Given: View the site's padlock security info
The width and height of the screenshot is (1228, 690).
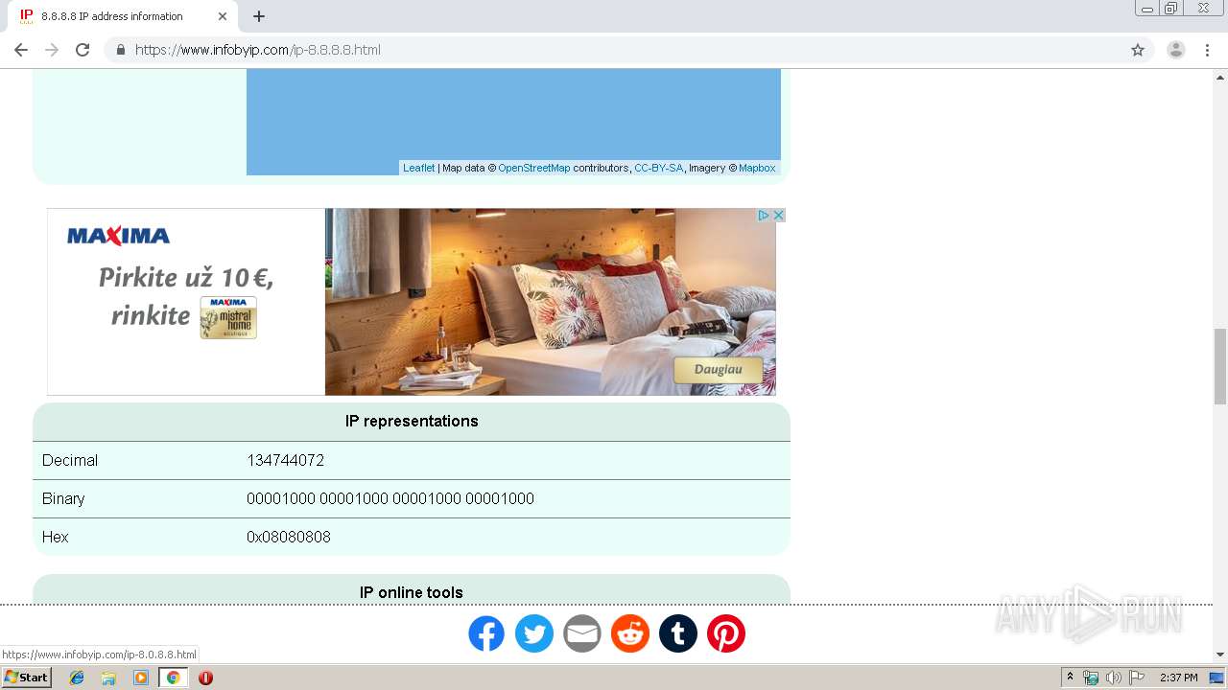Looking at the screenshot, I should (120, 50).
